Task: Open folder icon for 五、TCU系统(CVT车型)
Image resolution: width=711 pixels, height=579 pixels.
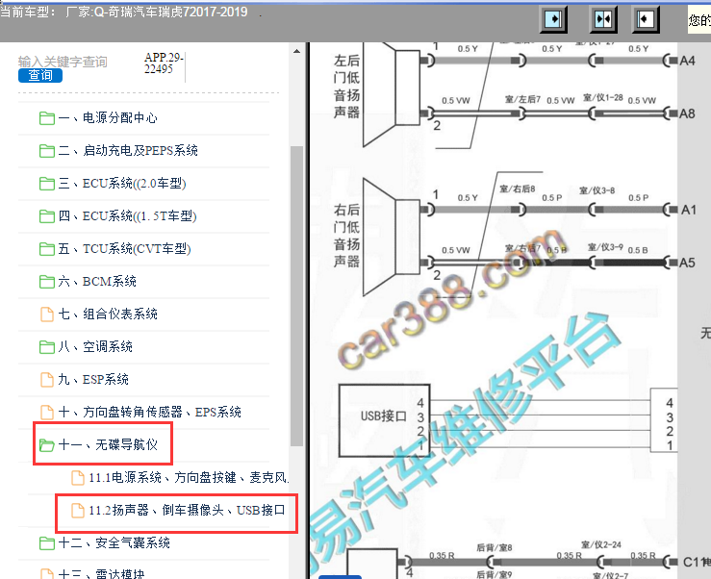Action: 47,249
